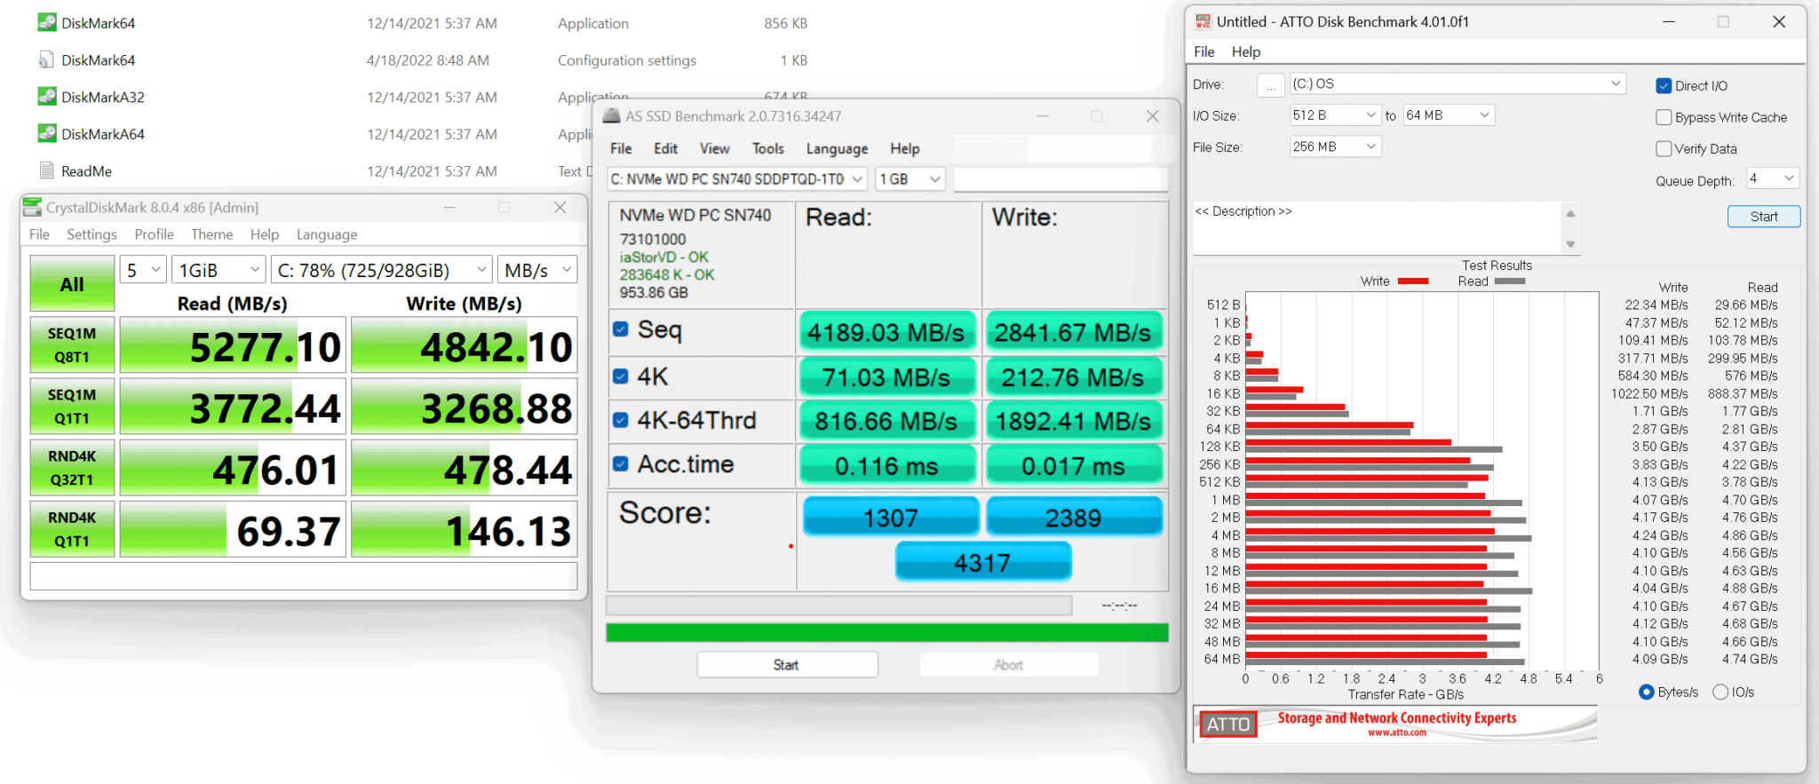Uncheck the 4K test in AS SSD
This screenshot has height=784, width=1819.
(x=621, y=376)
